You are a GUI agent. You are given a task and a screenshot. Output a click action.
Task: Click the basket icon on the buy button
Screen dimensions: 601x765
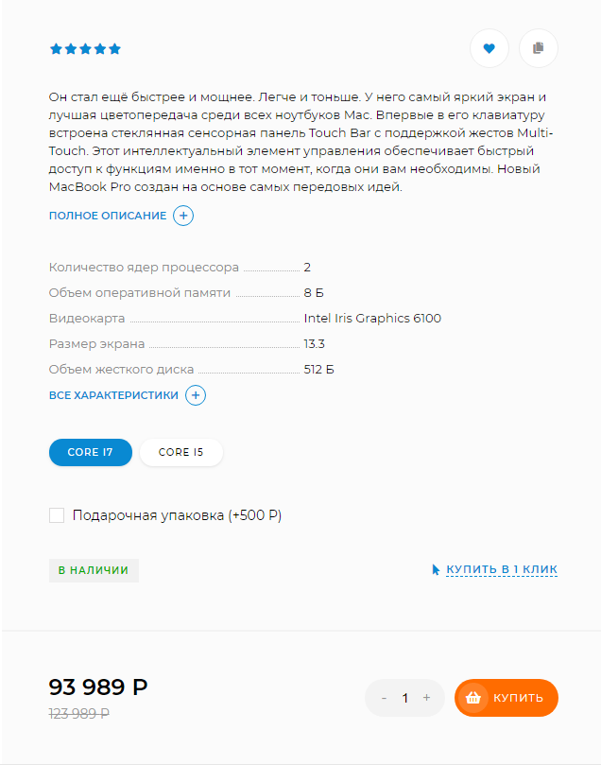[x=473, y=698]
